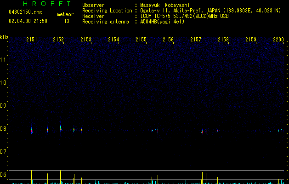Click the 2158 time marker
The height and width of the screenshot is (184, 289).
coord(223,39)
